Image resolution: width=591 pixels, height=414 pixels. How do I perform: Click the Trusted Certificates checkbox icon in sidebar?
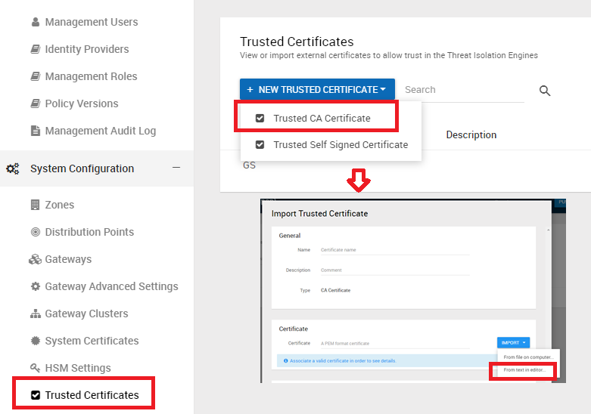(x=35, y=395)
